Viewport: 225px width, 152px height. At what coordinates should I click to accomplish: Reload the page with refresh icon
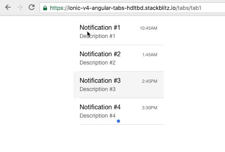tap(32, 7)
